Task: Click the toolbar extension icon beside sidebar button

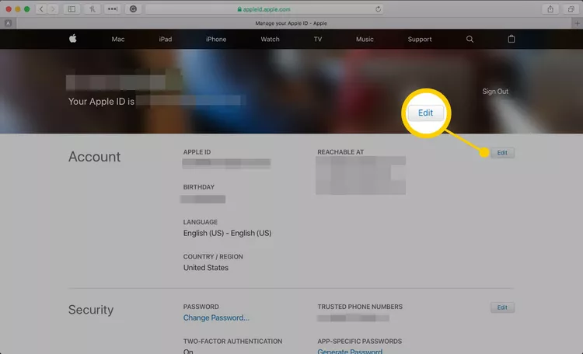Action: 93,9
